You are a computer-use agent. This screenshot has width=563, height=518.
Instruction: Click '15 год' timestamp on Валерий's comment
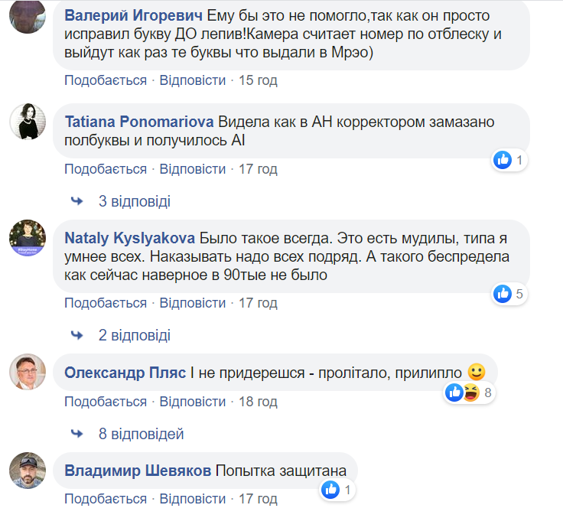click(x=258, y=80)
